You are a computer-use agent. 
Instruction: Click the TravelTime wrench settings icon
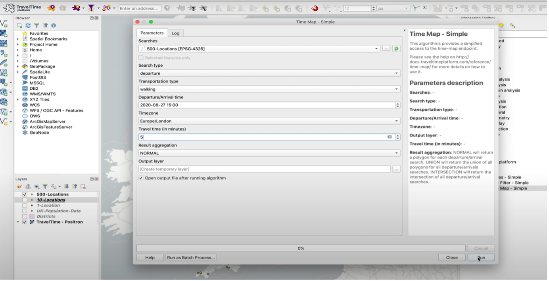click(x=204, y=8)
